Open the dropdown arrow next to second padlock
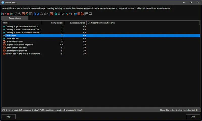The width and height of the screenshot is (202, 121). [48, 14]
